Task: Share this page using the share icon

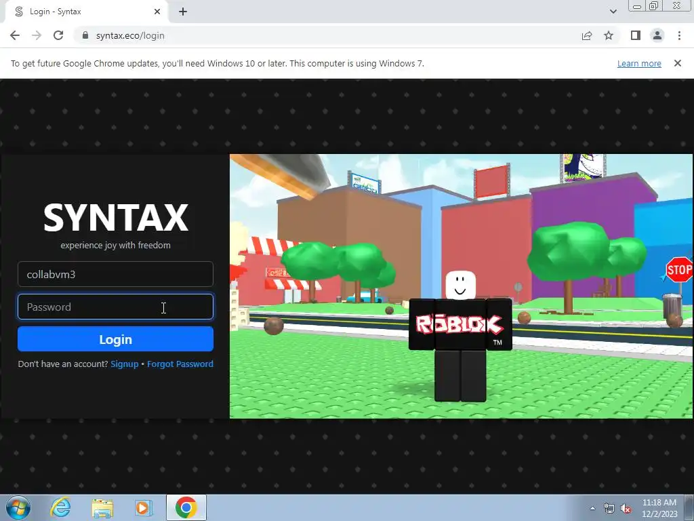Action: pyautogui.click(x=587, y=35)
